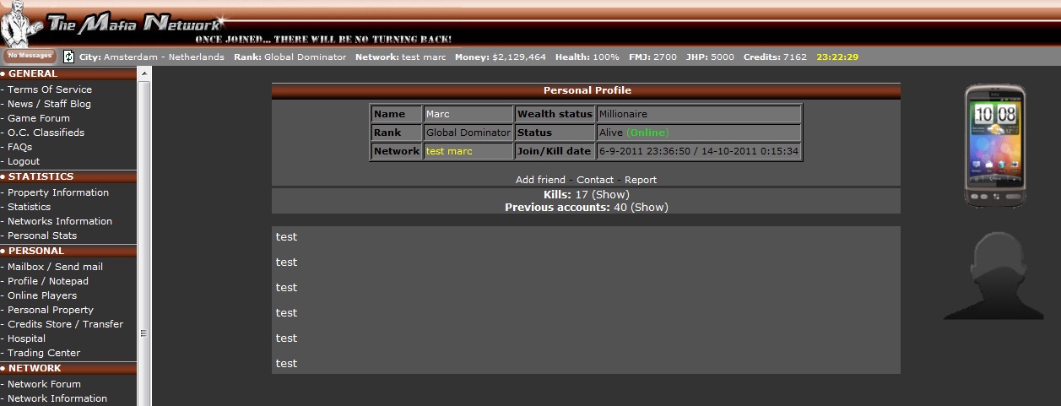Screen dimensions: 1061x406
Task: Click the name 'Marc' cell
Action: (x=468, y=114)
